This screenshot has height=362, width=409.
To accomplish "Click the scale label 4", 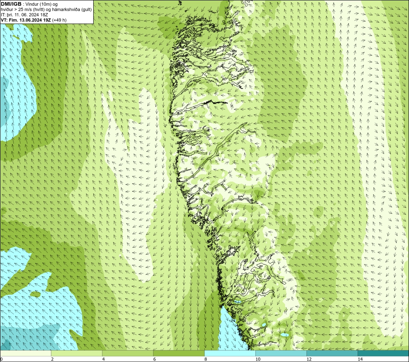I will (x=103, y=360).
